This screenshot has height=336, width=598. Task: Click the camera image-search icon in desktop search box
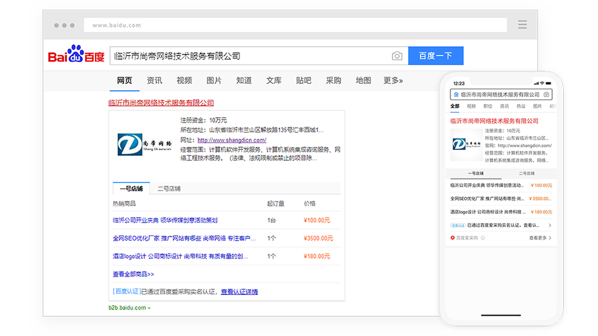(397, 56)
